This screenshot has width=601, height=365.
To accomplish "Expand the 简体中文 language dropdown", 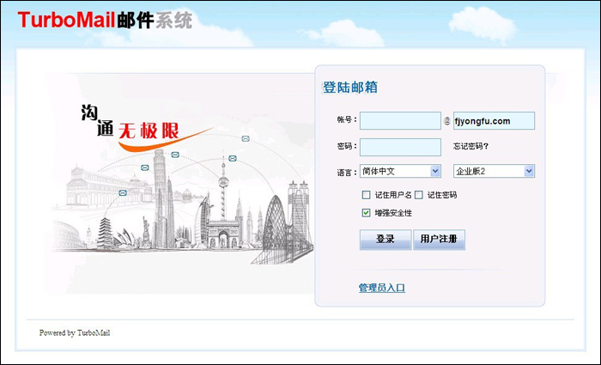I will (x=400, y=172).
